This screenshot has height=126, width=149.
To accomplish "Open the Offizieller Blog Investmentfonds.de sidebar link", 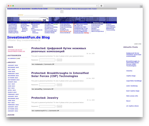I will click(16, 51).
